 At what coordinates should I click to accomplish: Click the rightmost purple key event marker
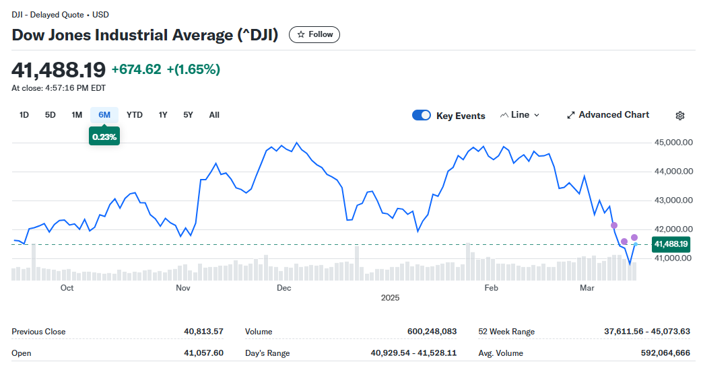pos(634,237)
